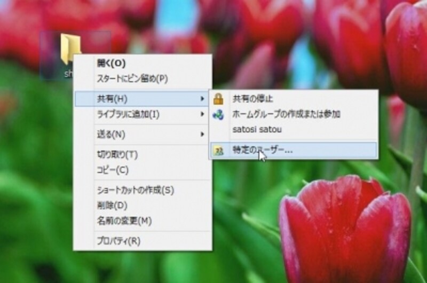Click the homegroup globe icon
Viewport: 427px width, 283px height.
pos(218,115)
